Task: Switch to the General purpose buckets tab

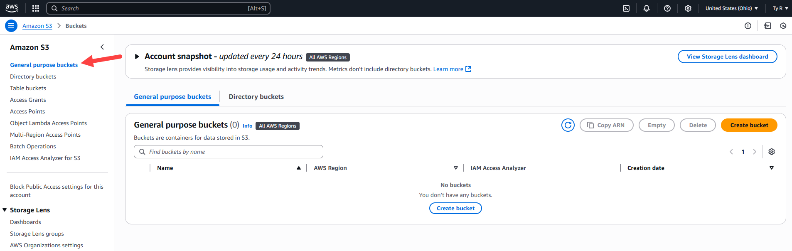Action: tap(172, 97)
